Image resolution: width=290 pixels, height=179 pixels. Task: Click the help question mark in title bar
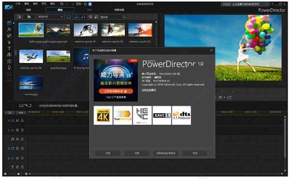click(x=273, y=4)
